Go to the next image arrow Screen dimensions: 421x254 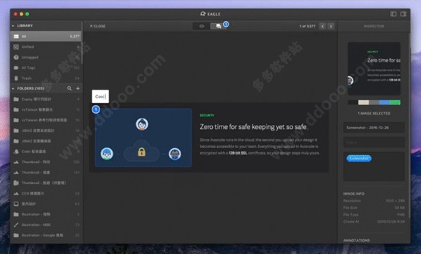(331, 26)
